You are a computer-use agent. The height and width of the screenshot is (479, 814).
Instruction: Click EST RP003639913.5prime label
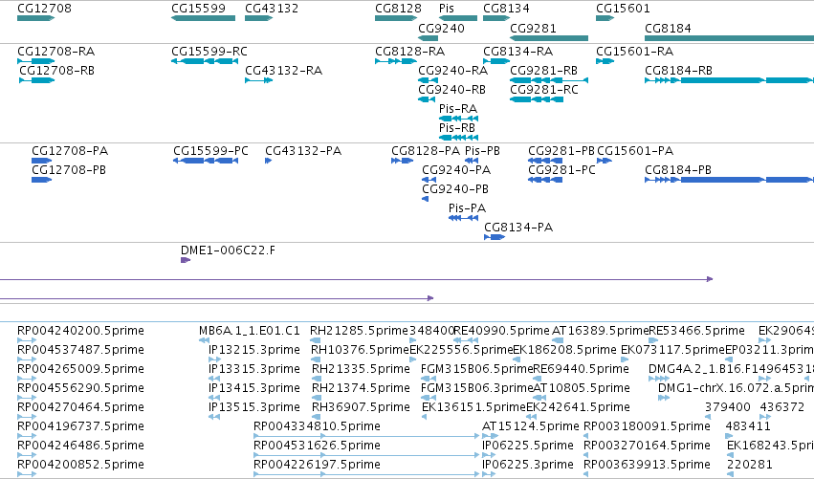[x=647, y=465]
